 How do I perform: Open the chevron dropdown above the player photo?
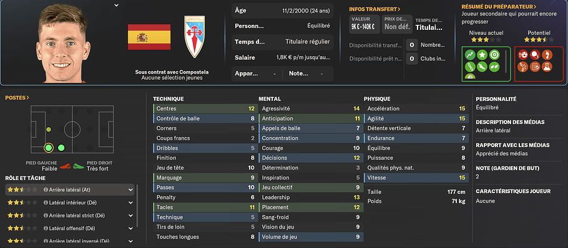pos(116,5)
